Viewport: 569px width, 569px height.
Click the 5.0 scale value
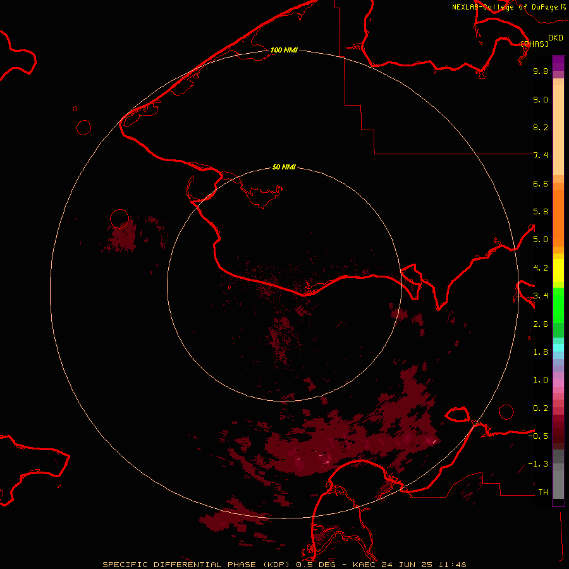(x=541, y=240)
